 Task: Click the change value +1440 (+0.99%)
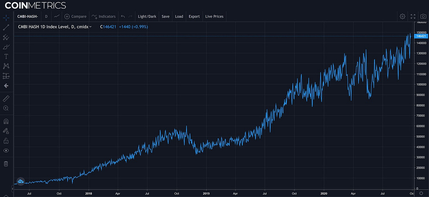tap(133, 27)
